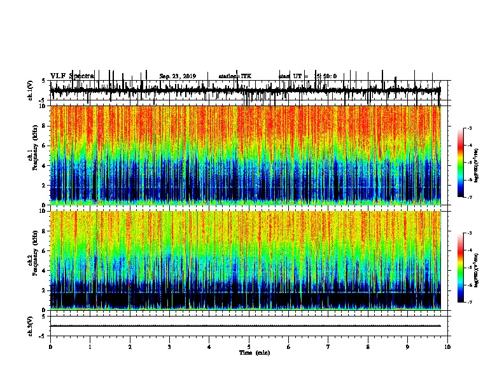Click the ch.1 frequency tick label "8"
The width and height of the screenshot is (504, 389).
click(x=45, y=126)
